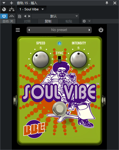The height and width of the screenshot is (150, 119).
Task: Toggle the plugin's white power icon
Action: tap(101, 30)
